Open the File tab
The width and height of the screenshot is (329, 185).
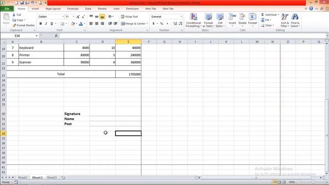(x=7, y=9)
